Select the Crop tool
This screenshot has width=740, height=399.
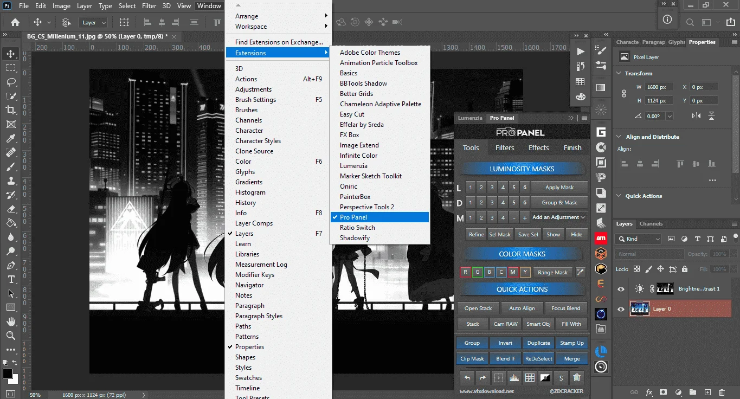(10, 110)
